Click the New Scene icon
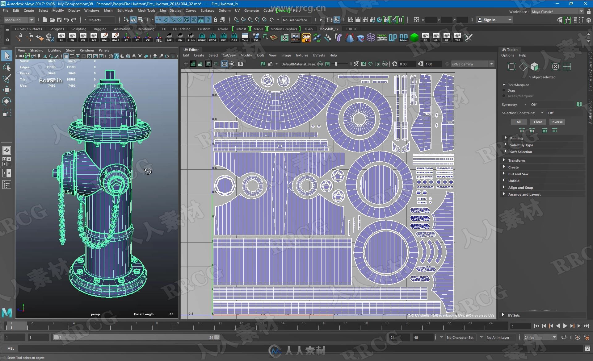Viewport: 593px width, 361px height. click(45, 20)
